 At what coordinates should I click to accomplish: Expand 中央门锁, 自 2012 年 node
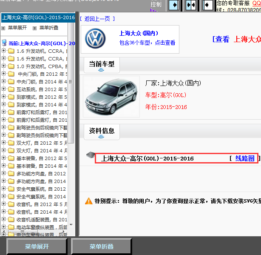click(x=3, y=74)
